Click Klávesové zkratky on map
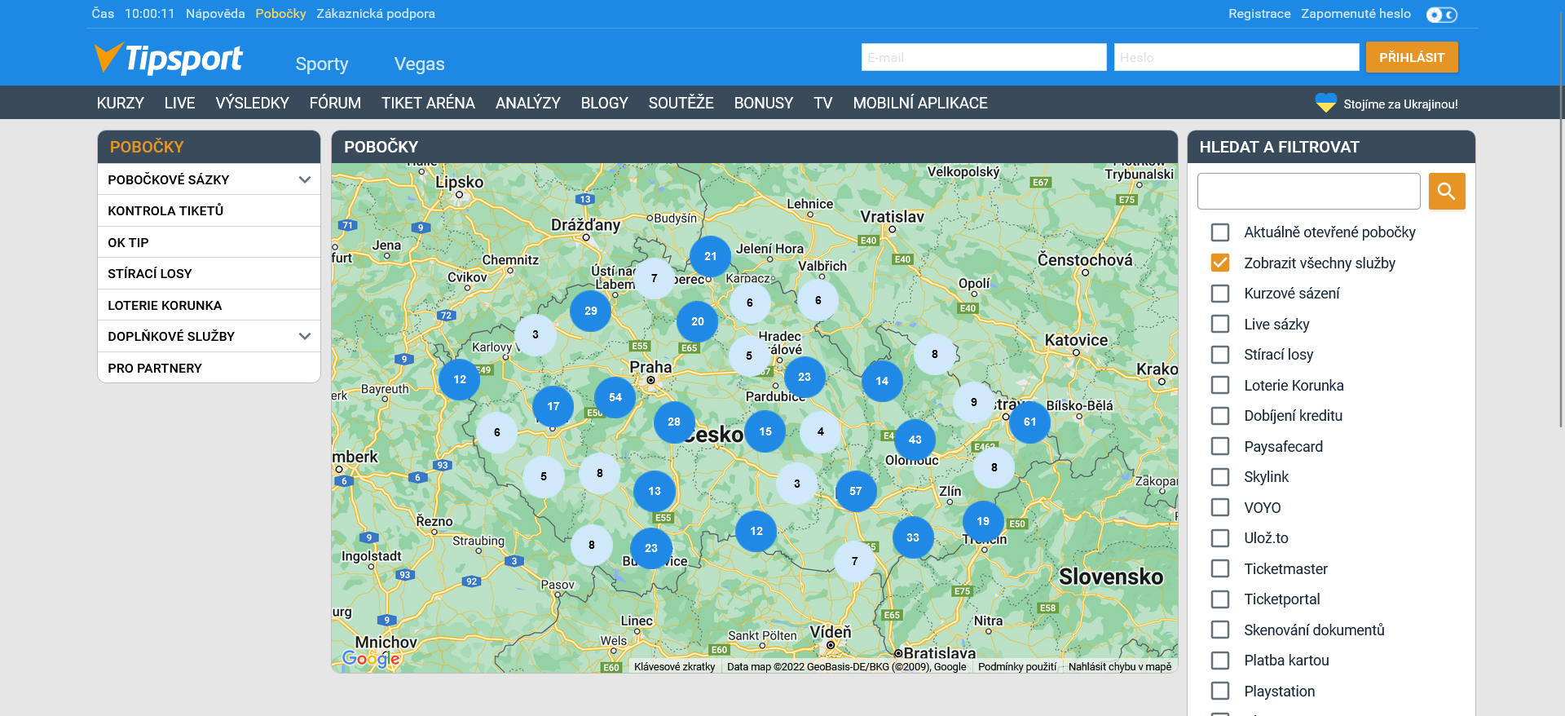Screen dimensions: 1565x716 (x=675, y=666)
